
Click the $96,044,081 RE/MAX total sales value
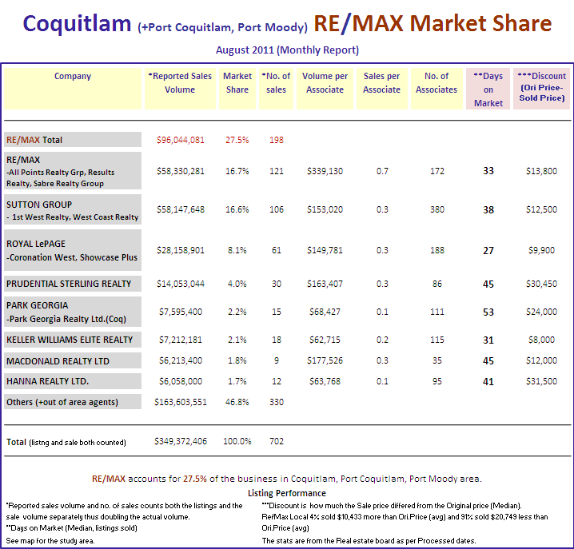tap(179, 140)
